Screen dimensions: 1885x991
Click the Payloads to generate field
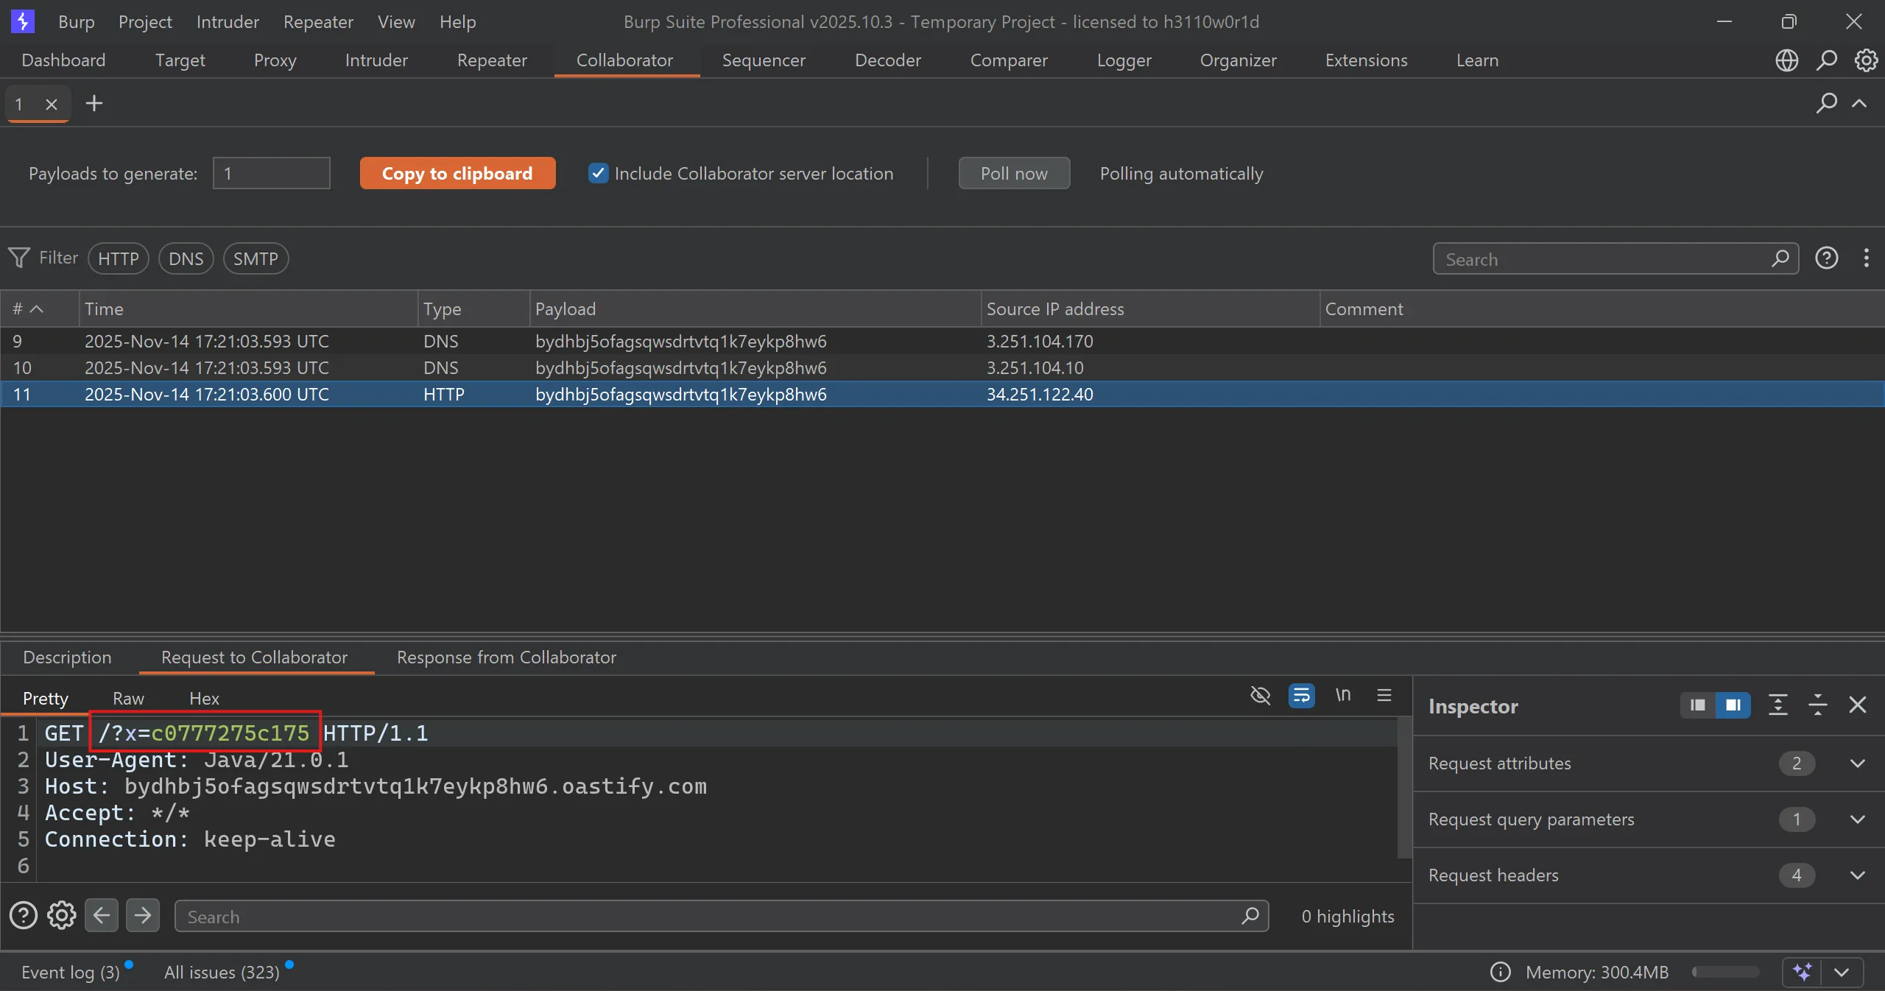coord(271,174)
